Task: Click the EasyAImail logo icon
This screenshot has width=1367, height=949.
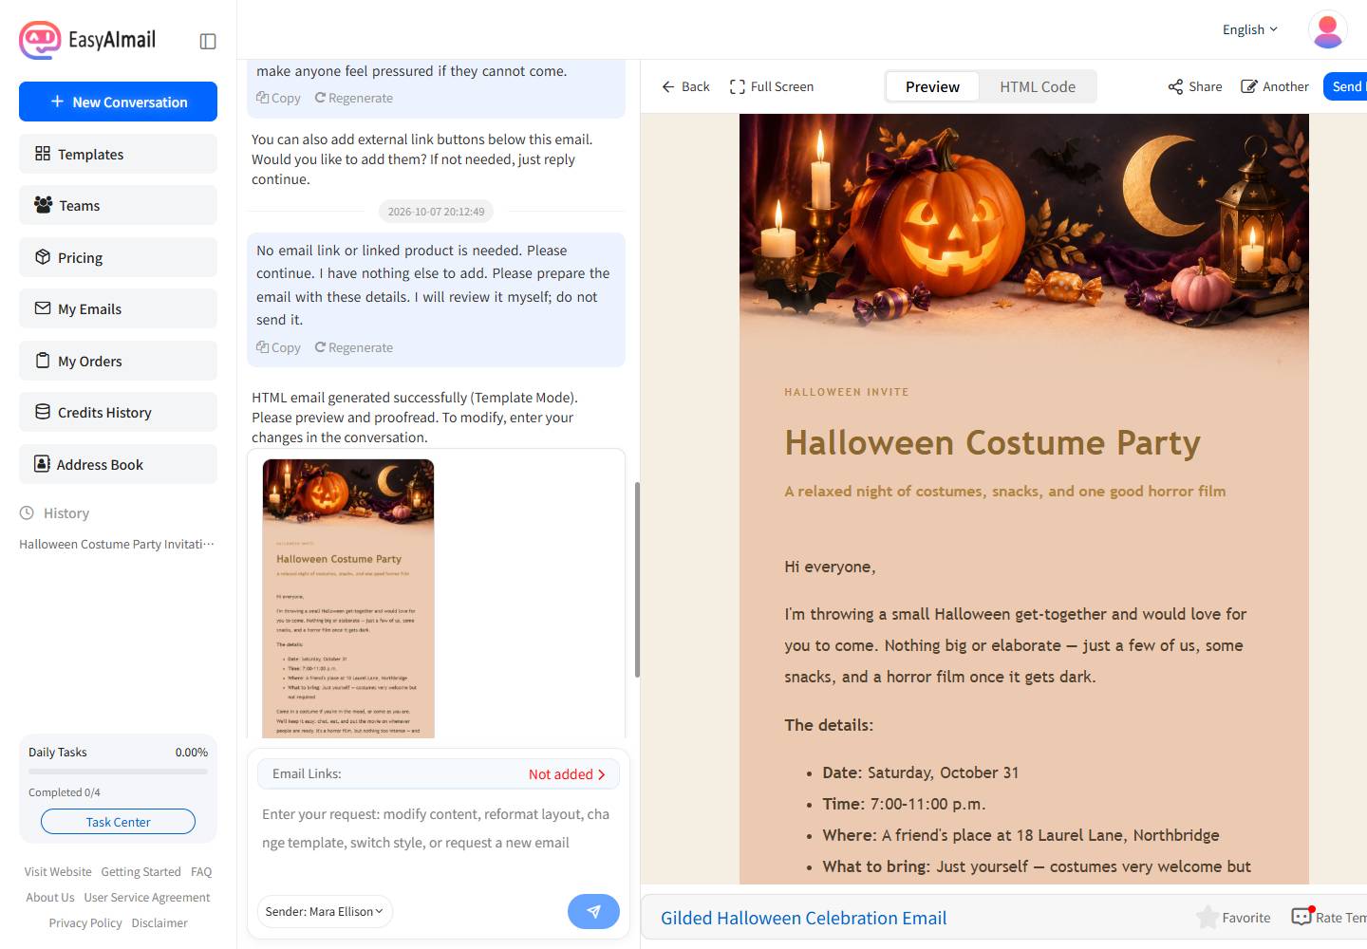Action: coord(40,40)
